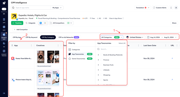
Task: Open the Facey row URL link arrow
Action: [172, 58]
